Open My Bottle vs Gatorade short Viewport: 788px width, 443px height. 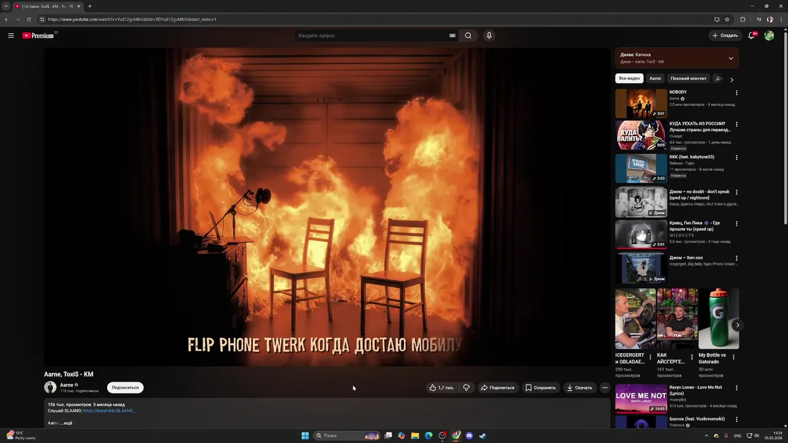pyautogui.click(x=718, y=319)
